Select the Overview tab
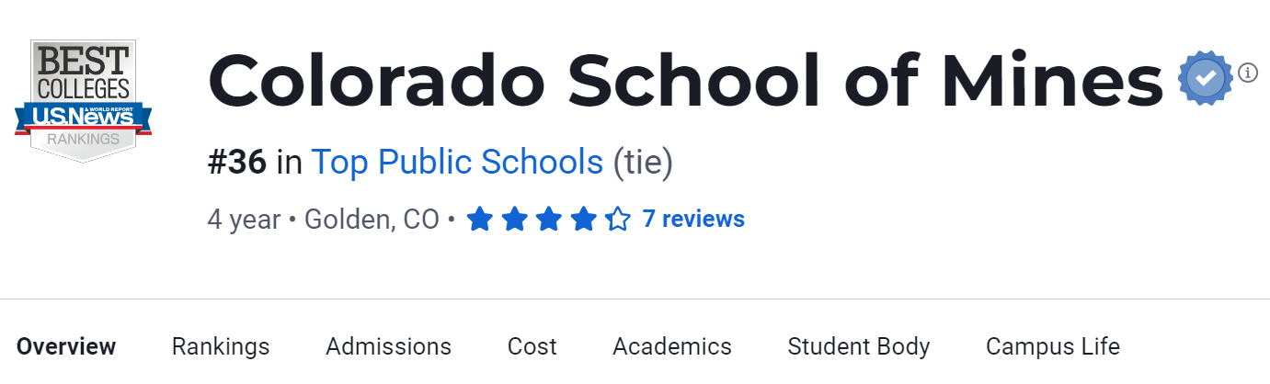The height and width of the screenshot is (384, 1270). (66, 346)
